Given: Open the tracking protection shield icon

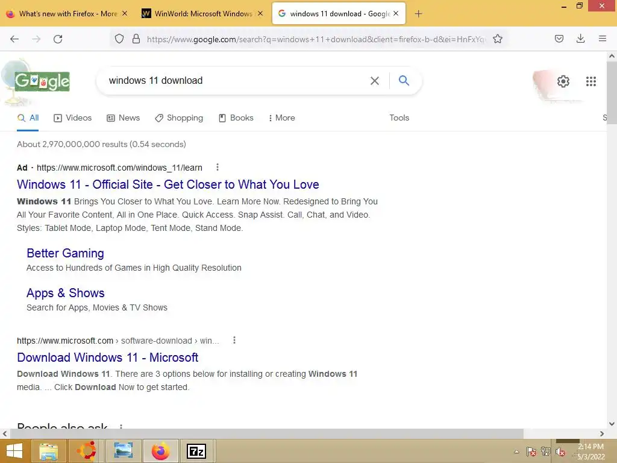Looking at the screenshot, I should (x=119, y=39).
